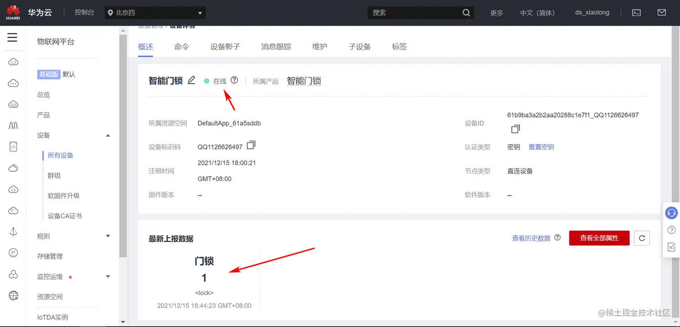Click the Huawei Cloud logo
This screenshot has width=680, height=327.
click(13, 13)
